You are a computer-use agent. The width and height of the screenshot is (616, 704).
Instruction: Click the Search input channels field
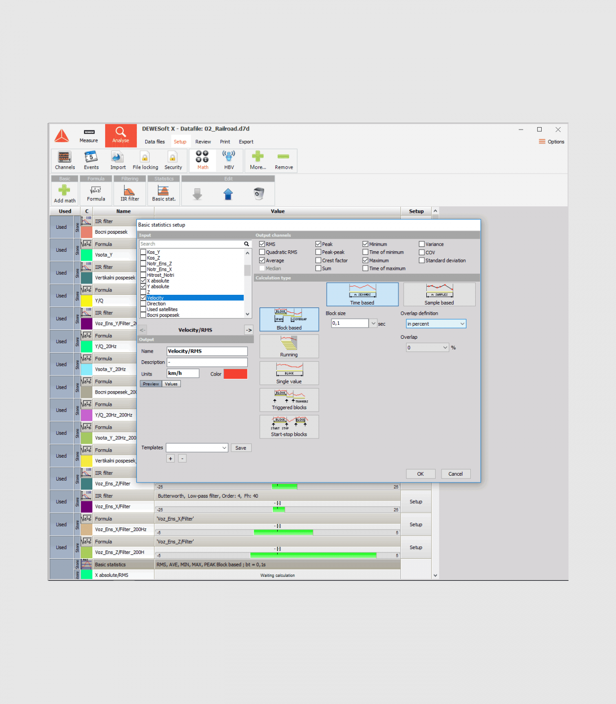pyautogui.click(x=195, y=244)
